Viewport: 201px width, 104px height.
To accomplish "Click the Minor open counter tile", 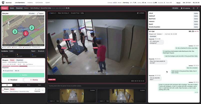I will click(23, 55).
